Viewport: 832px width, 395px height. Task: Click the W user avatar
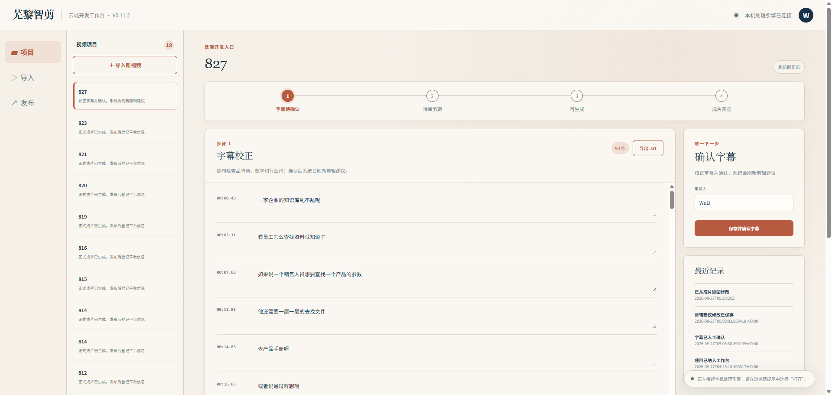pos(806,15)
